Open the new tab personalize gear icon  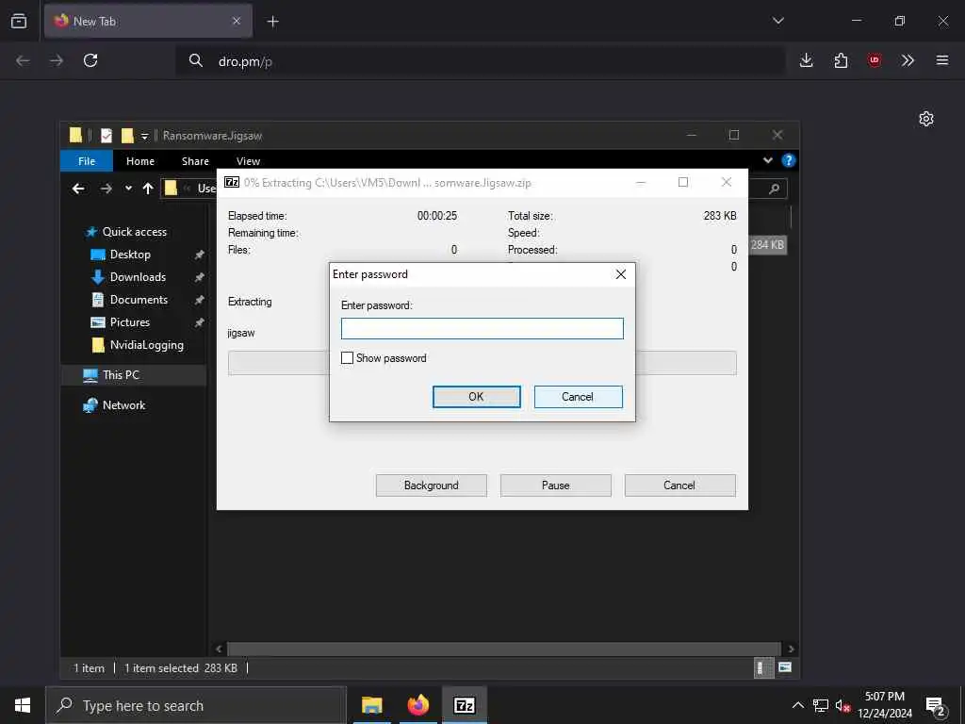pos(926,119)
